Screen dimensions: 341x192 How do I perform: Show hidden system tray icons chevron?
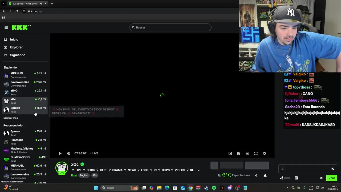[x=287, y=188]
